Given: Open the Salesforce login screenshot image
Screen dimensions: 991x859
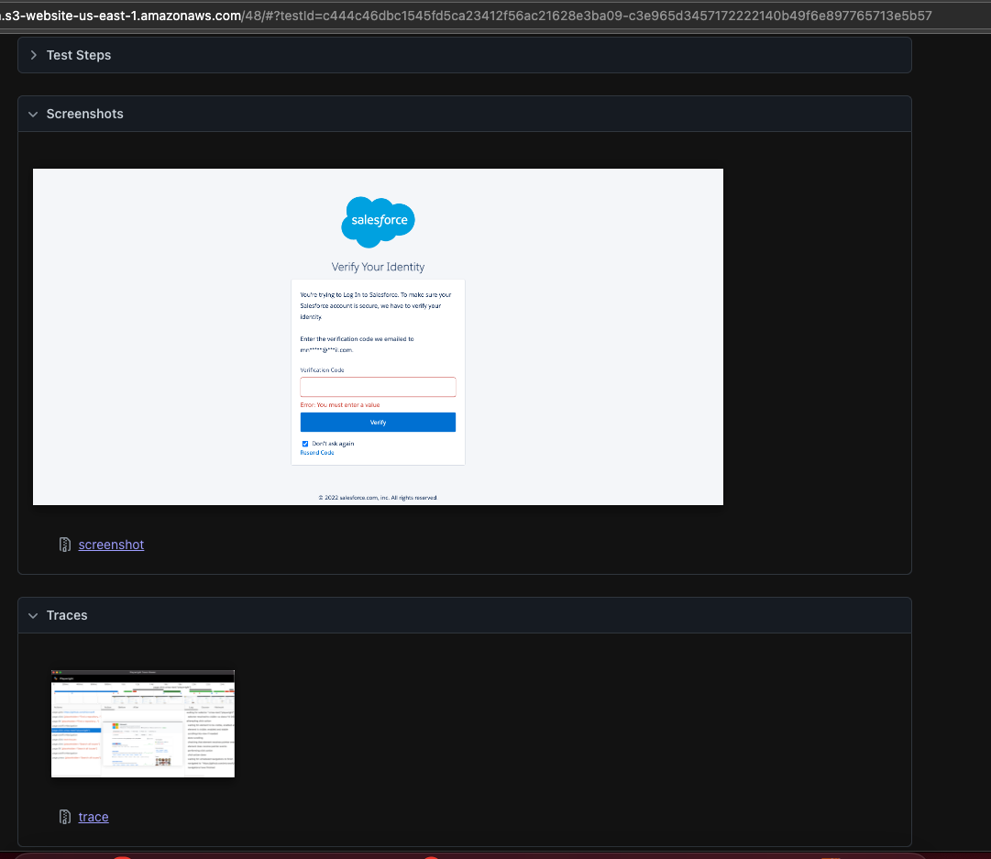Looking at the screenshot, I should [x=378, y=336].
